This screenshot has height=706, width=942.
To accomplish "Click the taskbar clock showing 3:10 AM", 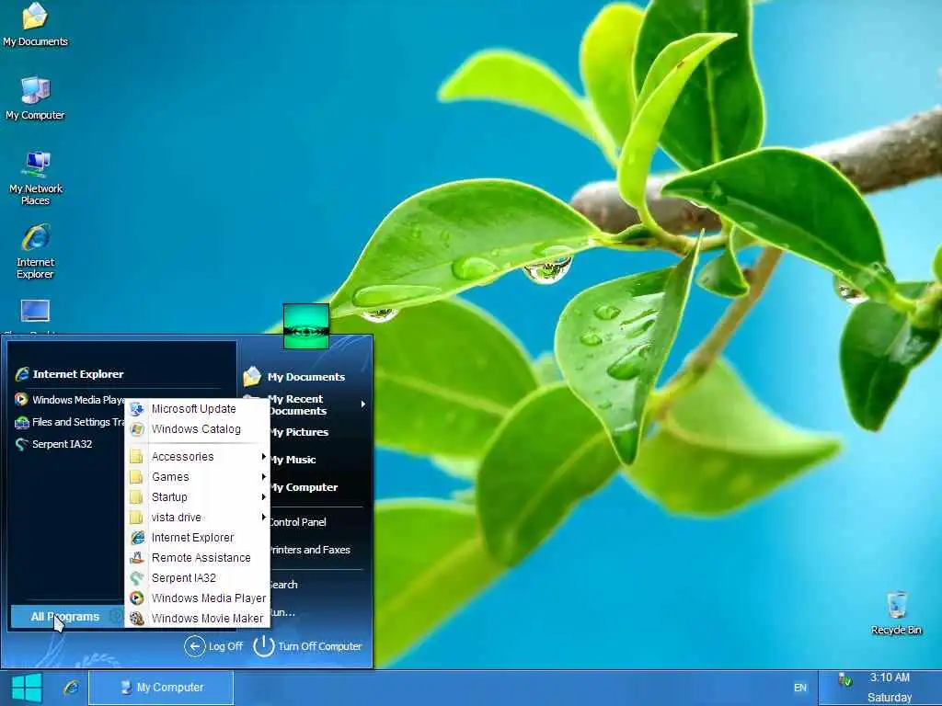I will 890,678.
